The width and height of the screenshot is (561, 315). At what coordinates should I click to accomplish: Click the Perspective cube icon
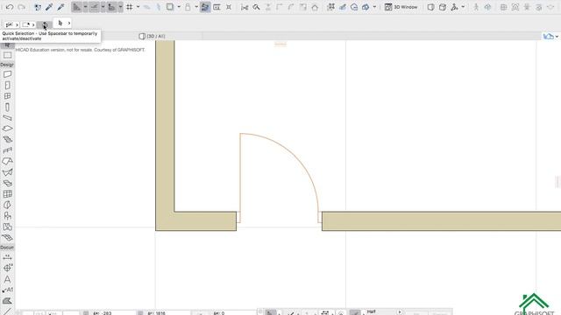(x=430, y=7)
